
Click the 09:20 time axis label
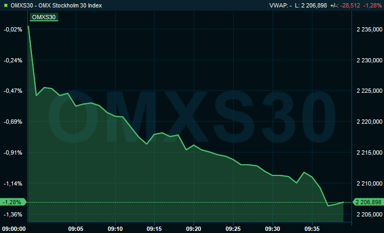tap(194, 229)
